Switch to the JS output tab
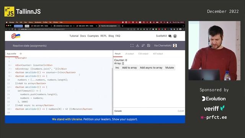 click(x=129, y=54)
